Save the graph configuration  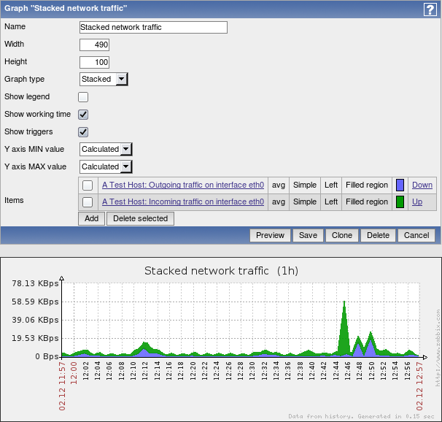tap(308, 235)
